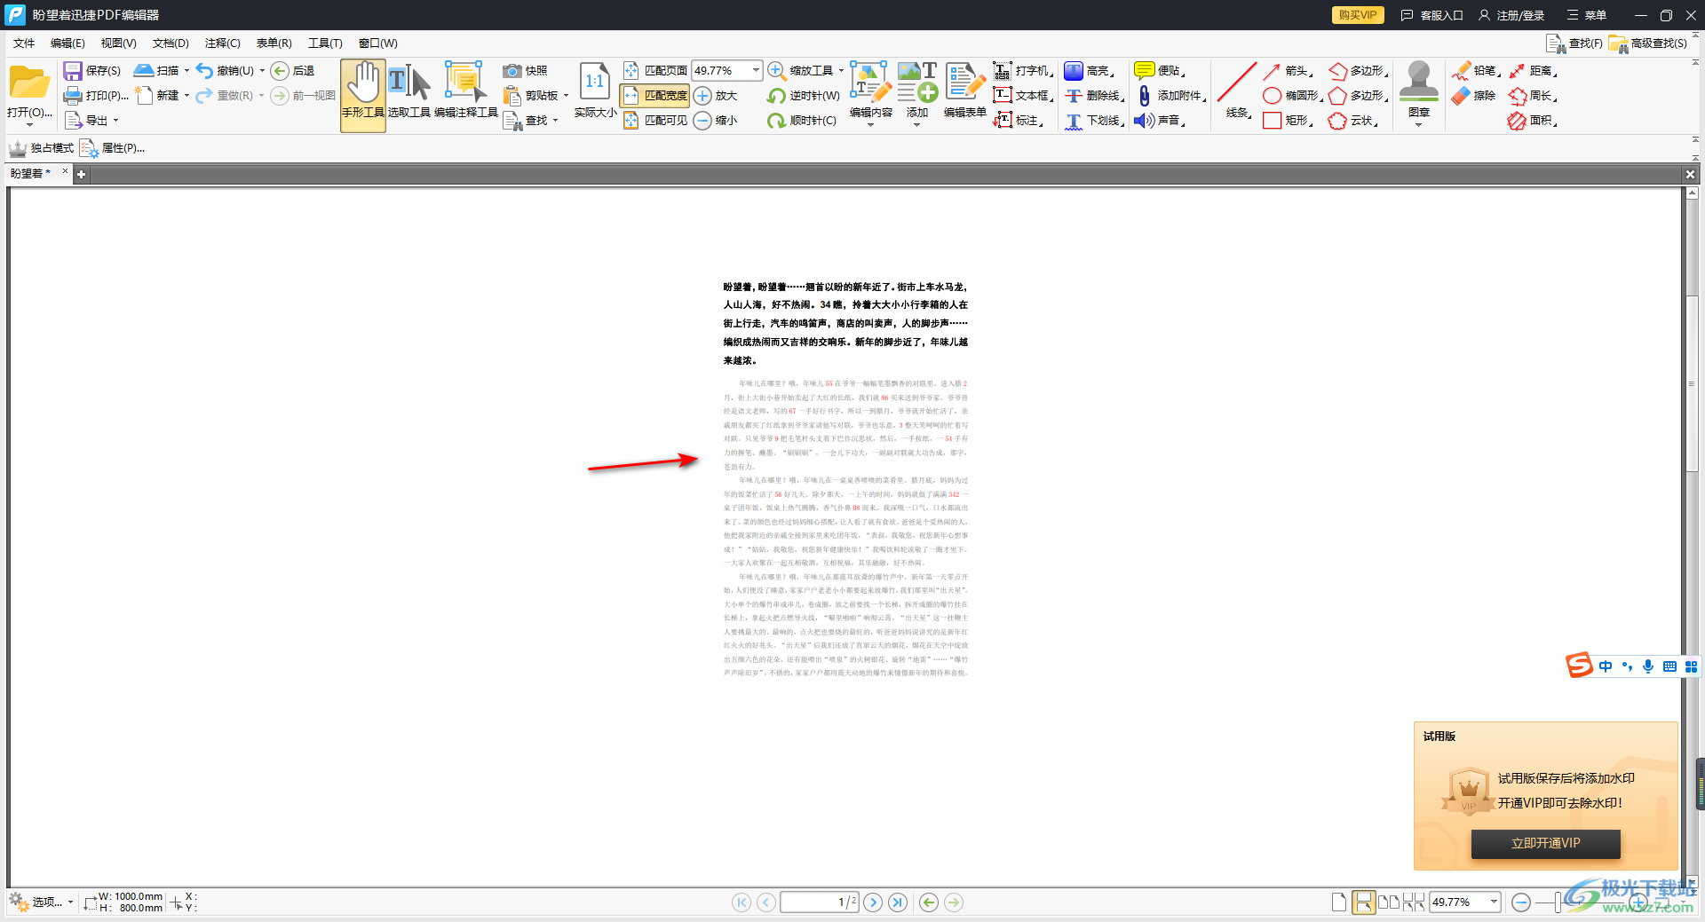Image resolution: width=1705 pixels, height=922 pixels.
Task: Expand the New (新建) dropdown arrow
Action: point(186,95)
